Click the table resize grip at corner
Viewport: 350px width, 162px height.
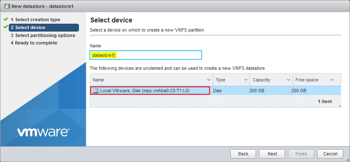tap(340, 106)
